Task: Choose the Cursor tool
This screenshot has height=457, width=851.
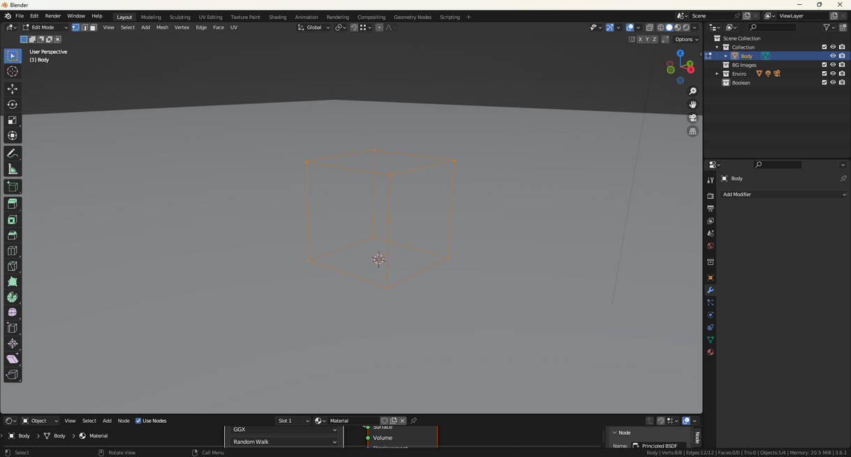Action: point(13,71)
